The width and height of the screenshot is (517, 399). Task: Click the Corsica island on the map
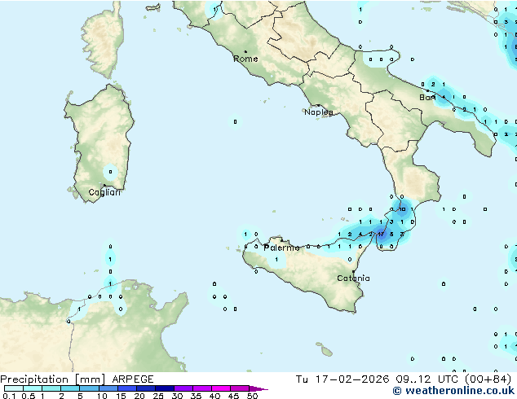[103, 42]
